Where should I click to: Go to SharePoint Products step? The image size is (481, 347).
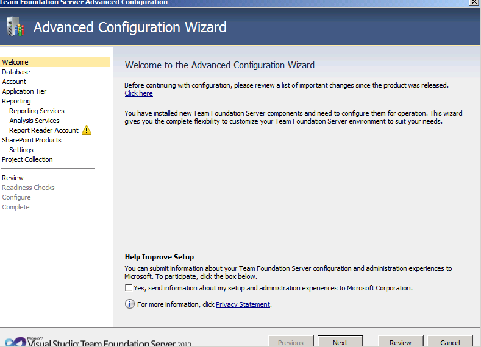[32, 140]
